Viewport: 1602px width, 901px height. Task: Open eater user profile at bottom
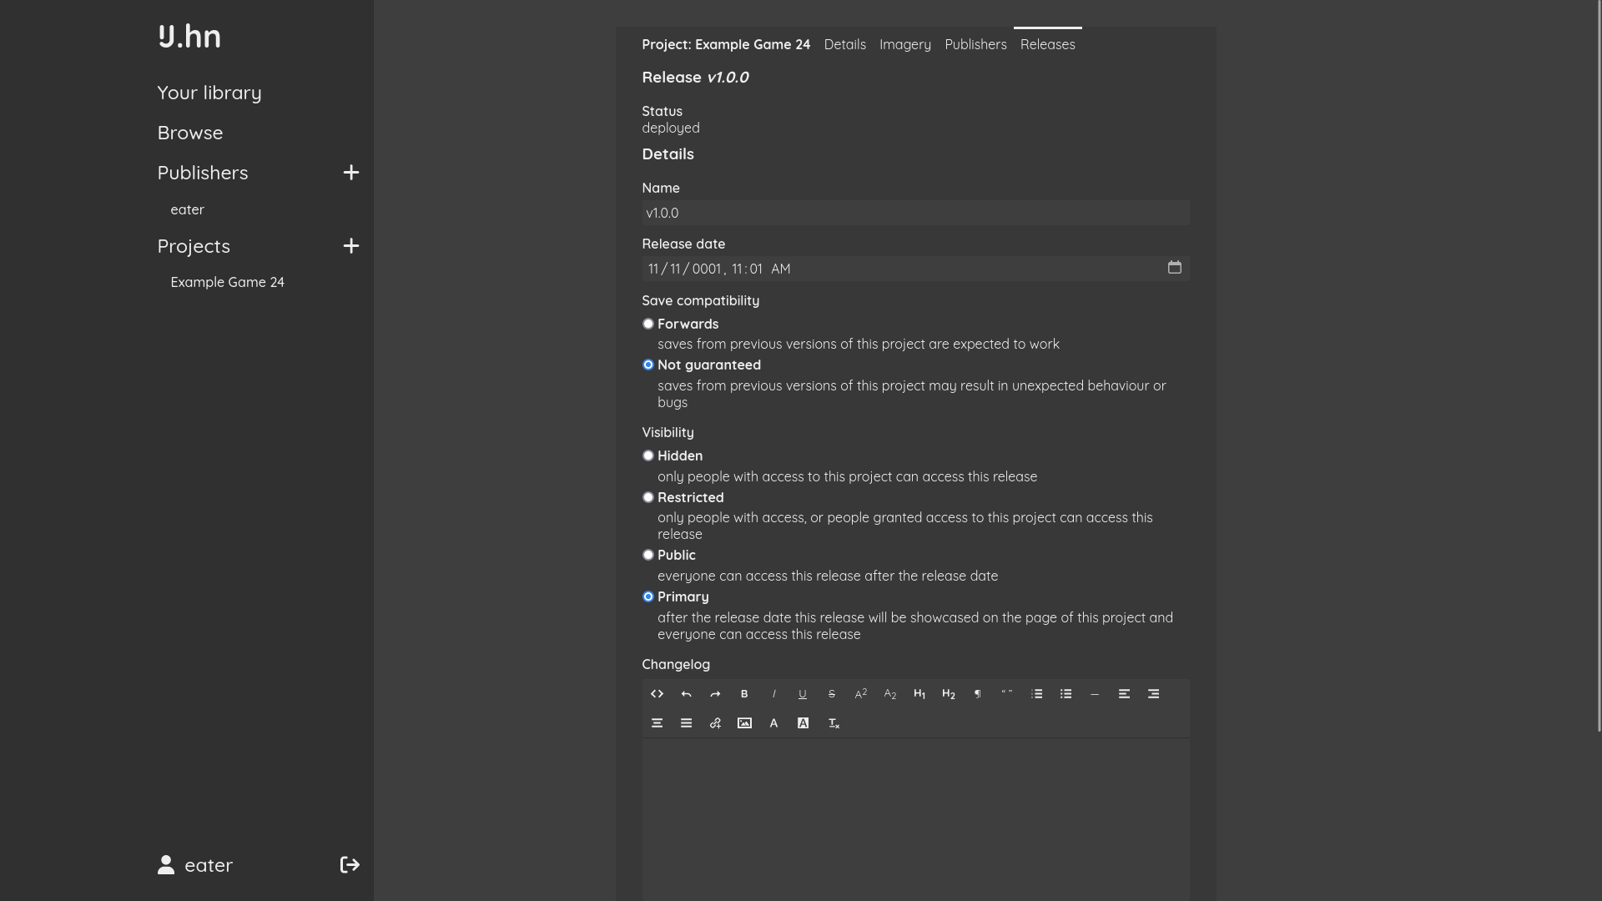(195, 865)
